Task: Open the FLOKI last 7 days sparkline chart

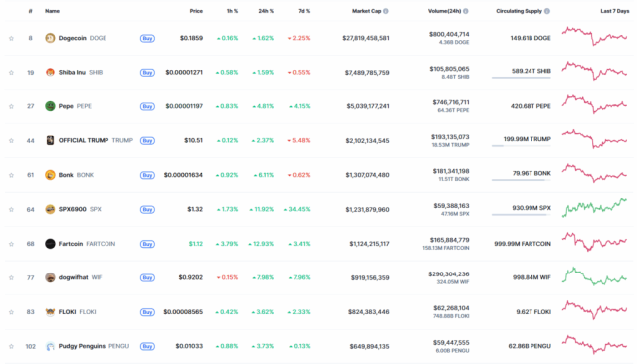Action: coord(595,310)
